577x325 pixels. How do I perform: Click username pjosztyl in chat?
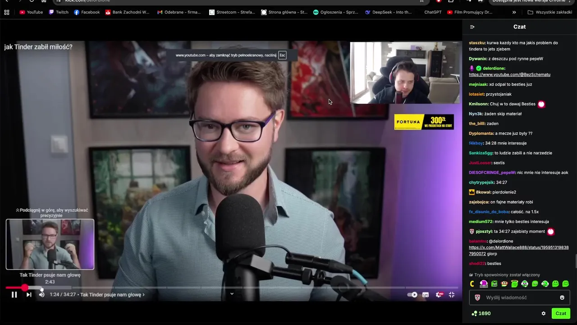(484, 232)
